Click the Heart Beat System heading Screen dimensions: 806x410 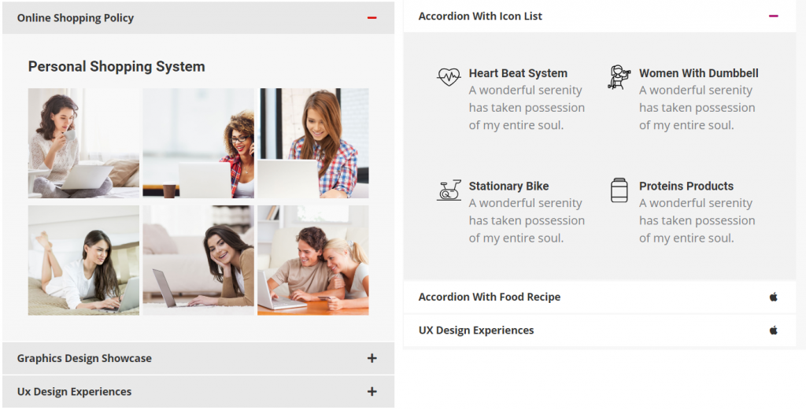[x=518, y=73]
